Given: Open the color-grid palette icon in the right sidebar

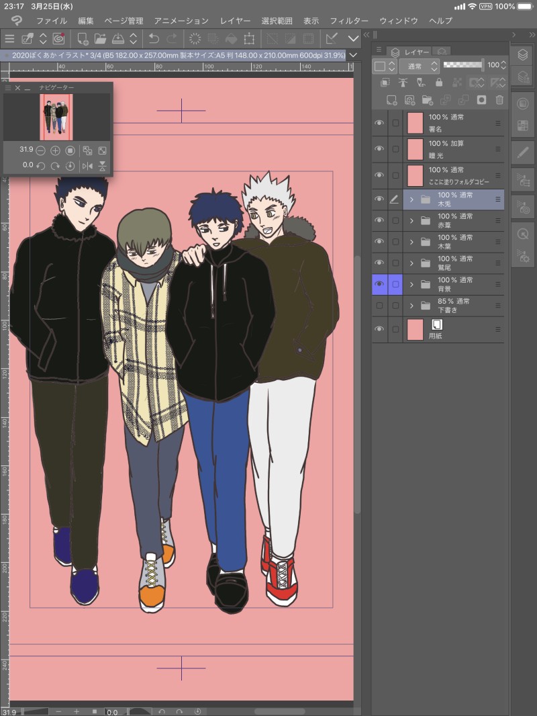Looking at the screenshot, I should pos(523,125).
